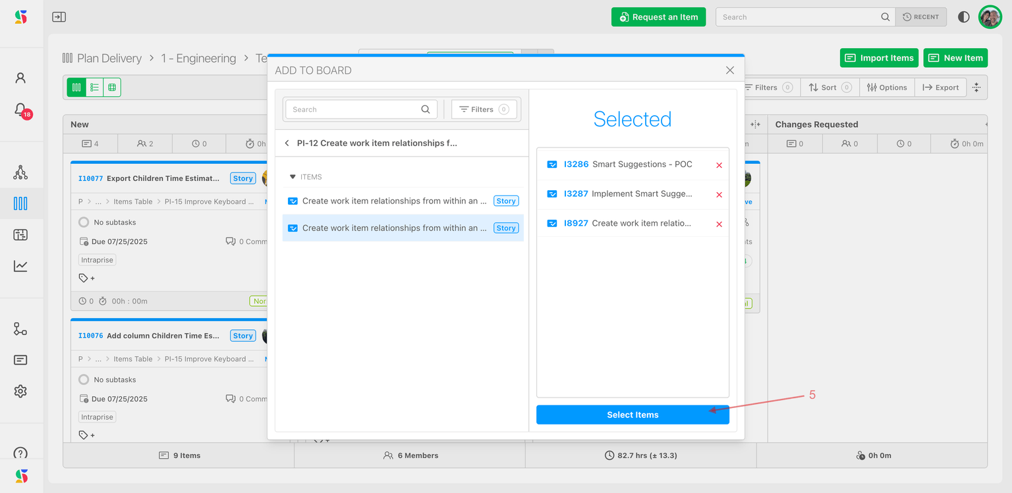Open the analytics chart sidebar icon
This screenshot has height=493, width=1012.
tap(20, 266)
